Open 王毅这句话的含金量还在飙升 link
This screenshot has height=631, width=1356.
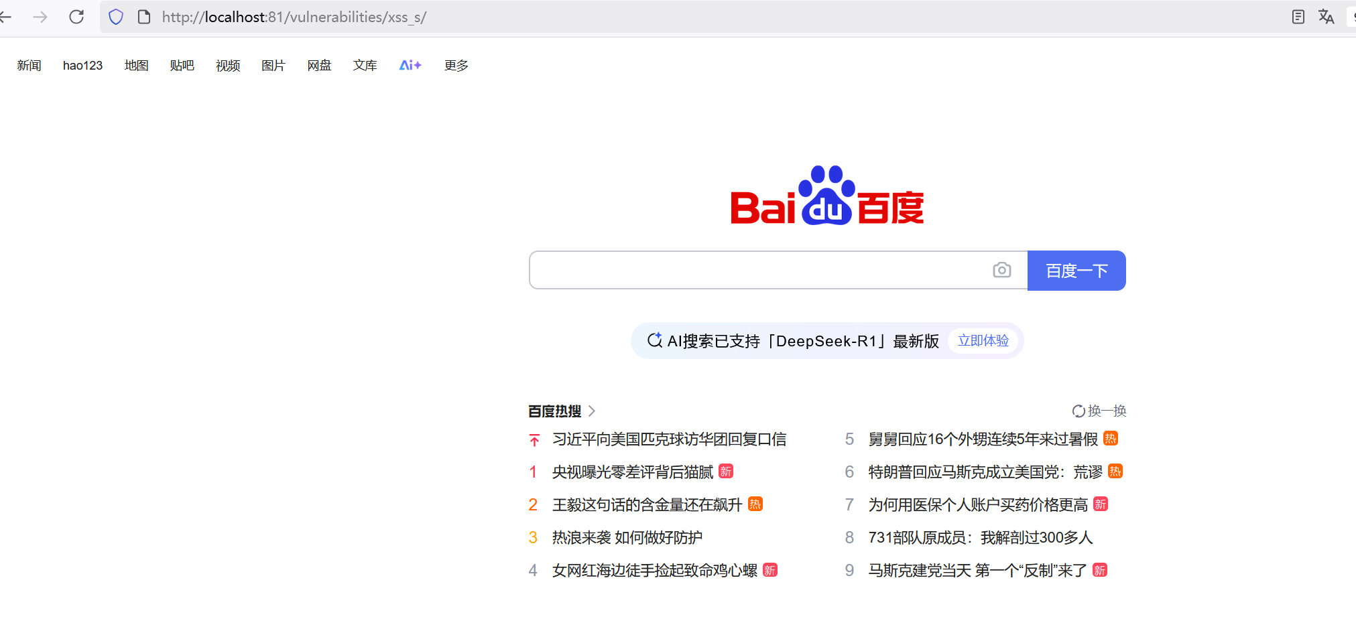pos(648,504)
